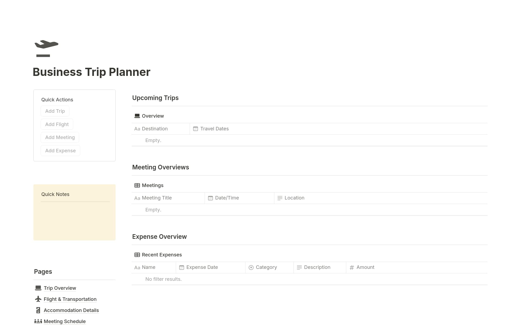Click the plane icon beside Flight & Transportation

click(38, 299)
